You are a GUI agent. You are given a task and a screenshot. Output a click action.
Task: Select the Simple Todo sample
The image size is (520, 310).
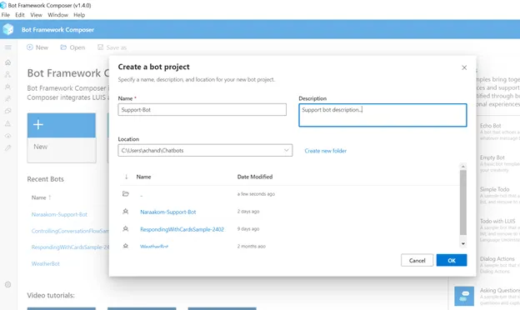pyautogui.click(x=494, y=189)
